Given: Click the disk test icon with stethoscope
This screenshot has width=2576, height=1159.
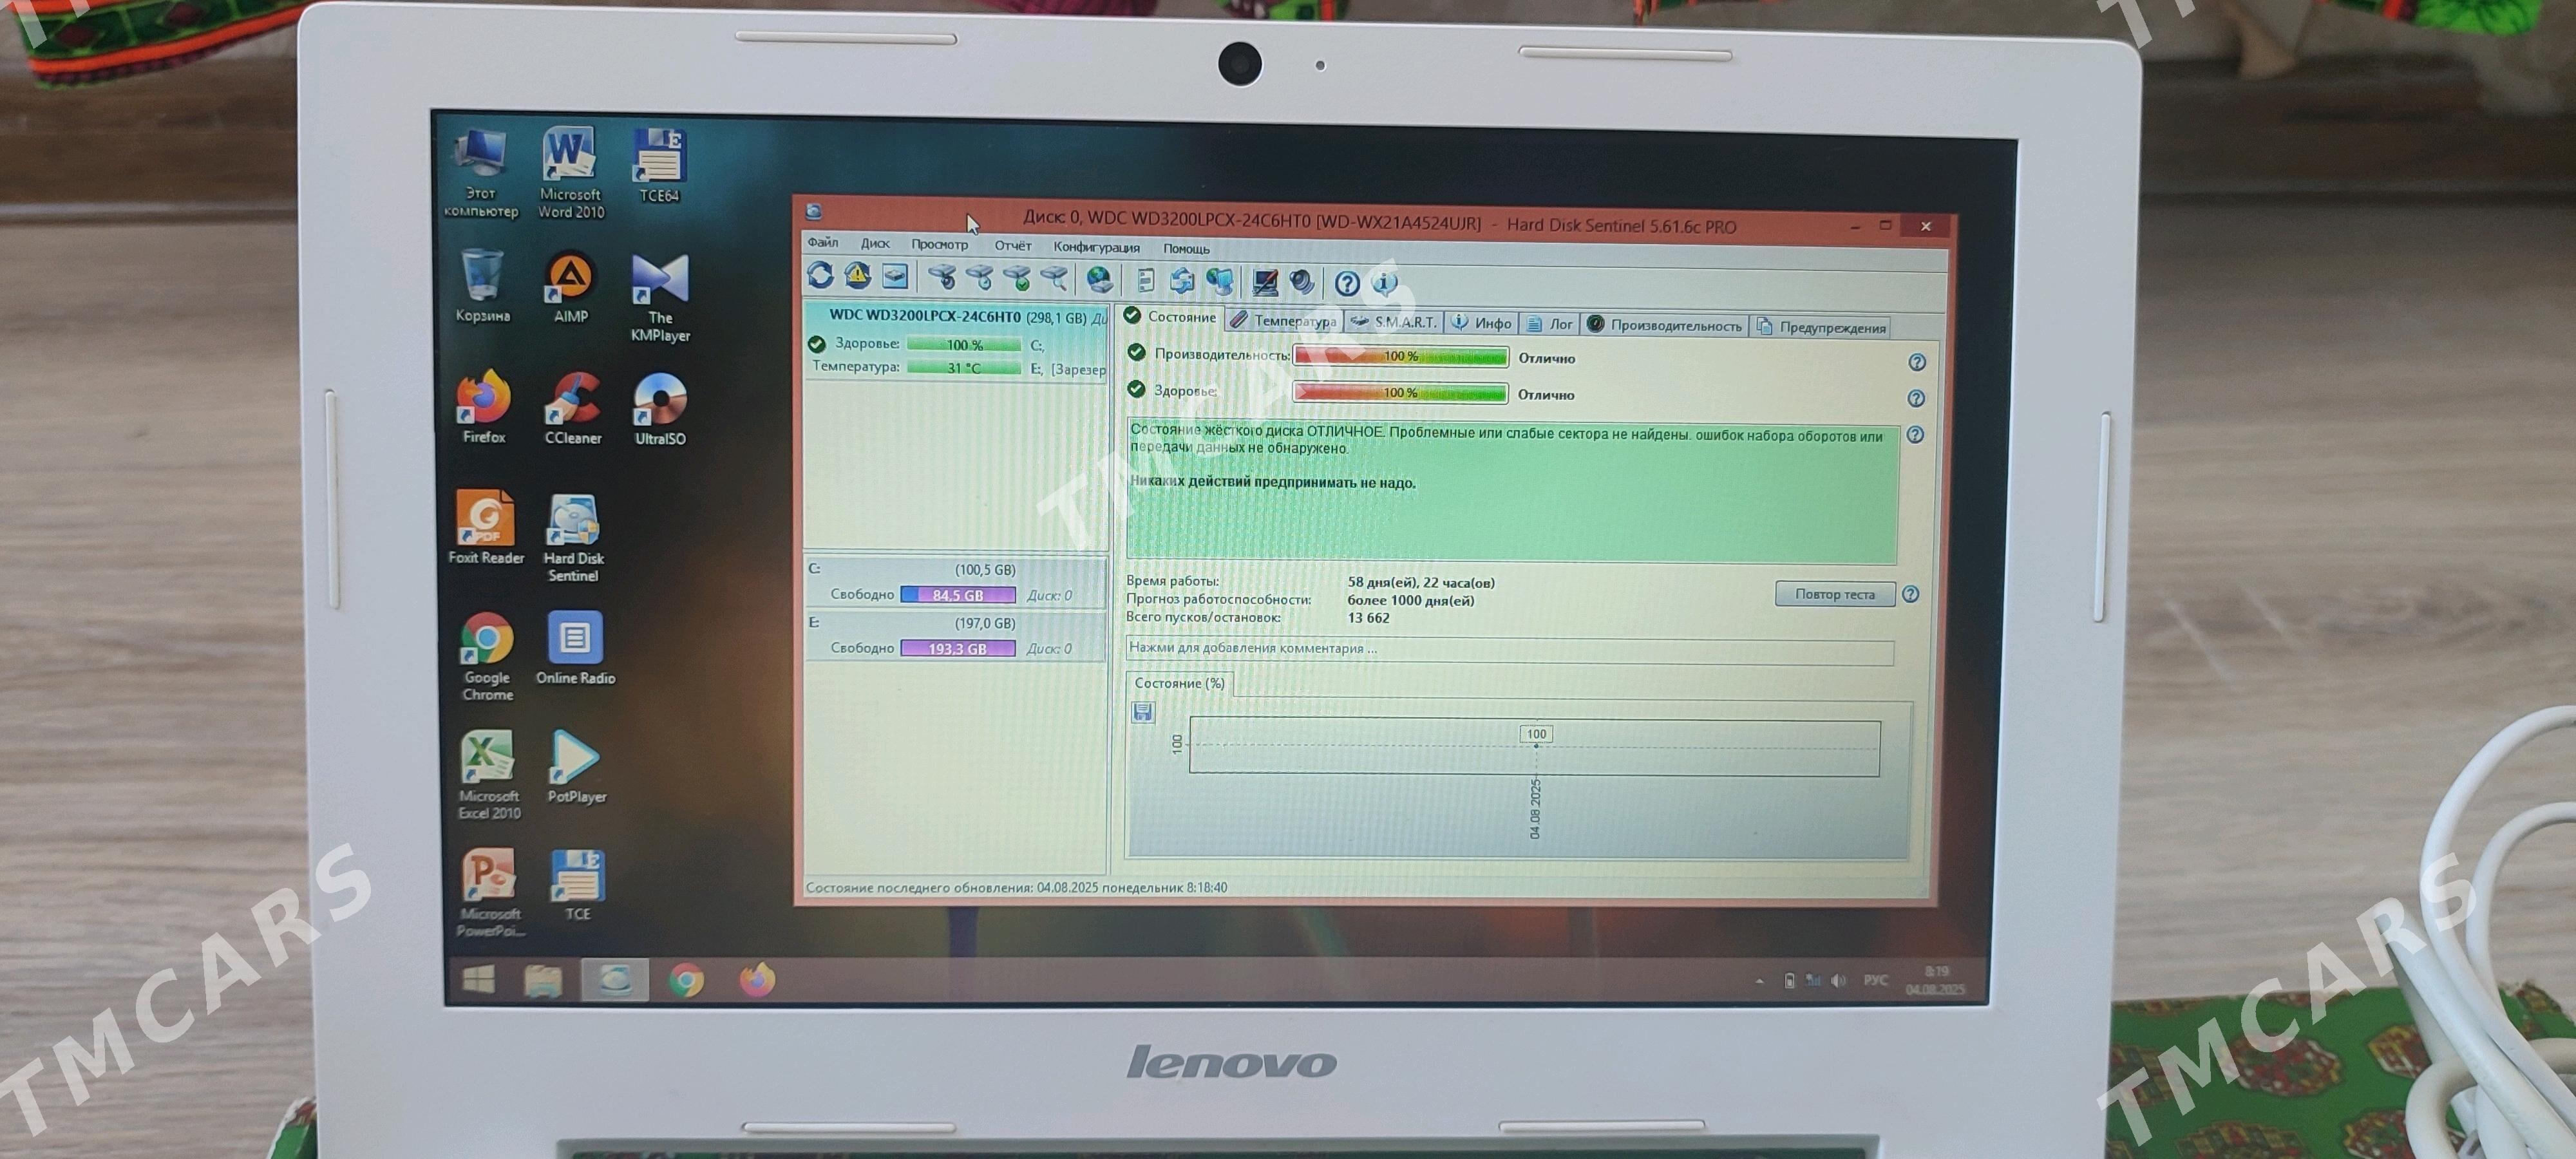Looking at the screenshot, I should tap(942, 277).
